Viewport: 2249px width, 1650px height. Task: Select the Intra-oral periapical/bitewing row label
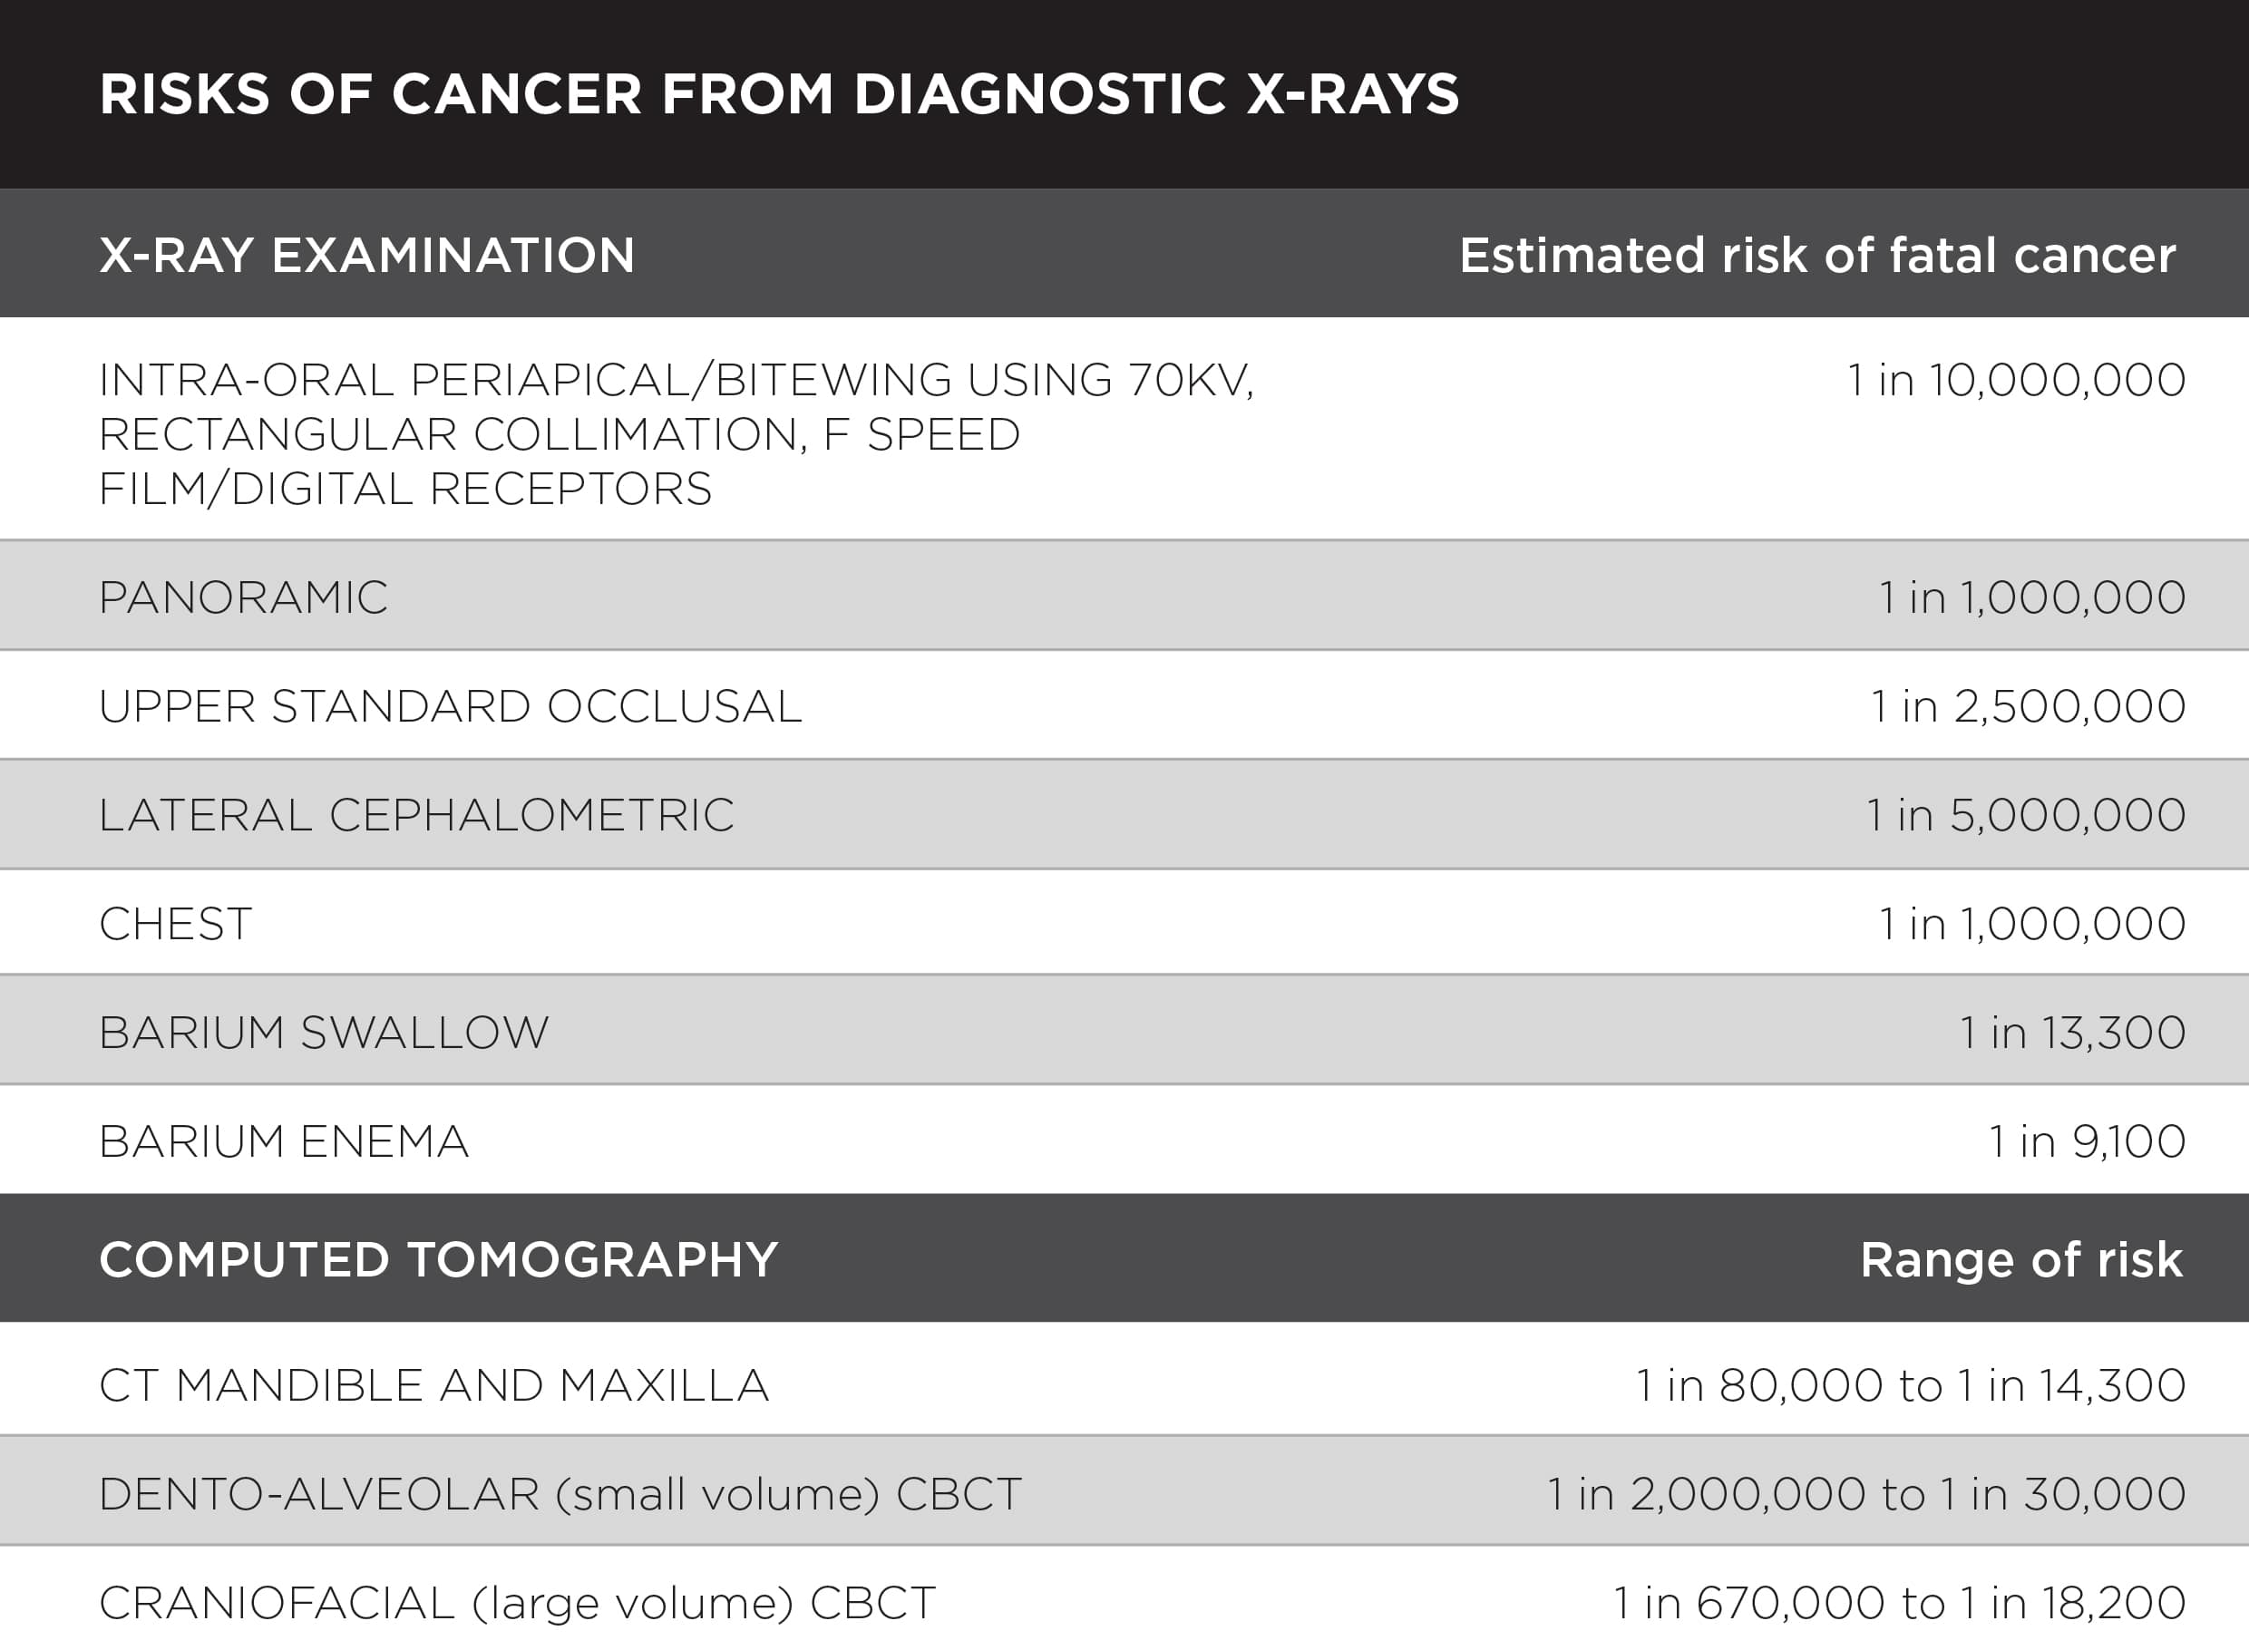pyautogui.click(x=676, y=434)
